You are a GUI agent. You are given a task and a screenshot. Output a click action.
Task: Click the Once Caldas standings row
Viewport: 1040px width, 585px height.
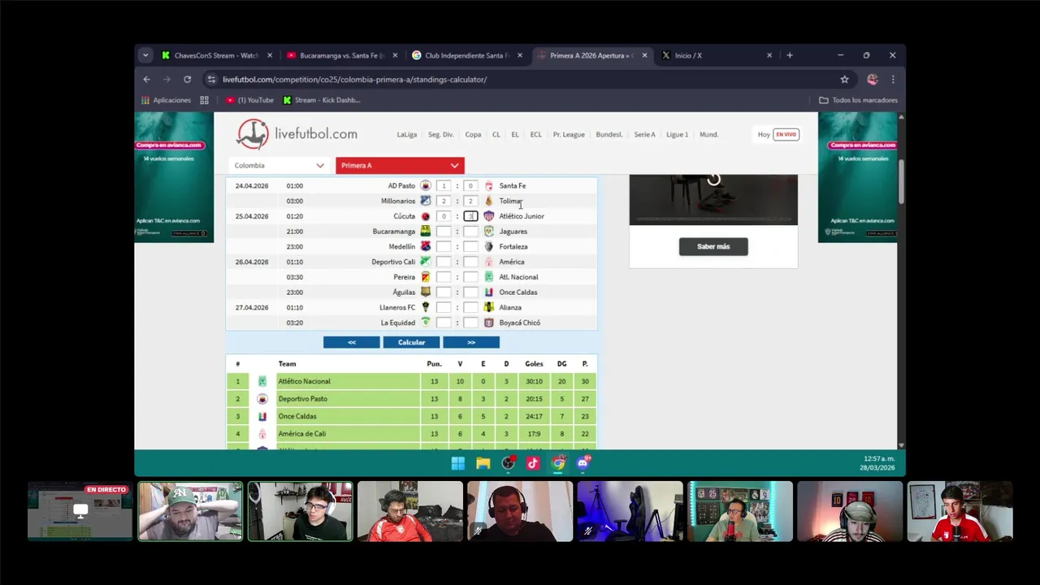(x=411, y=416)
